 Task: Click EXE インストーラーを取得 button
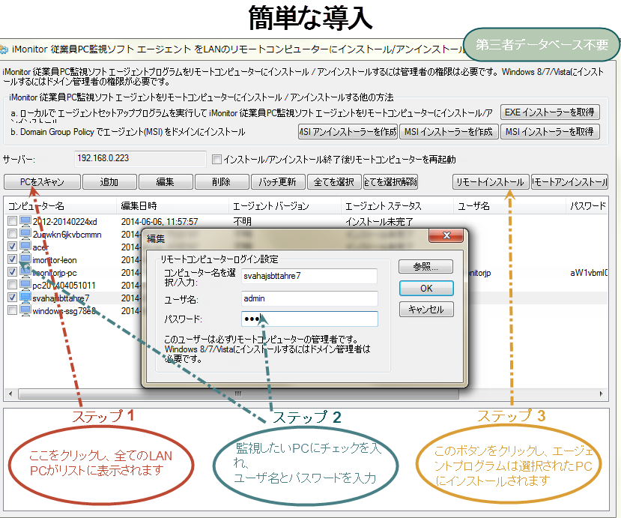click(x=550, y=112)
